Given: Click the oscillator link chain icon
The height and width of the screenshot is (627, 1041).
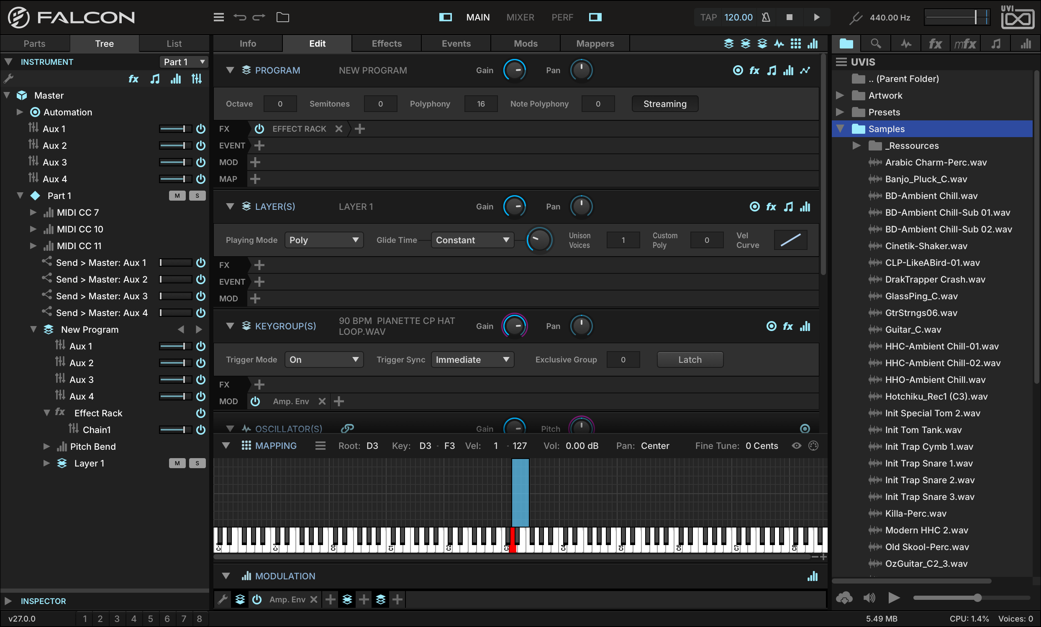Looking at the screenshot, I should [347, 428].
